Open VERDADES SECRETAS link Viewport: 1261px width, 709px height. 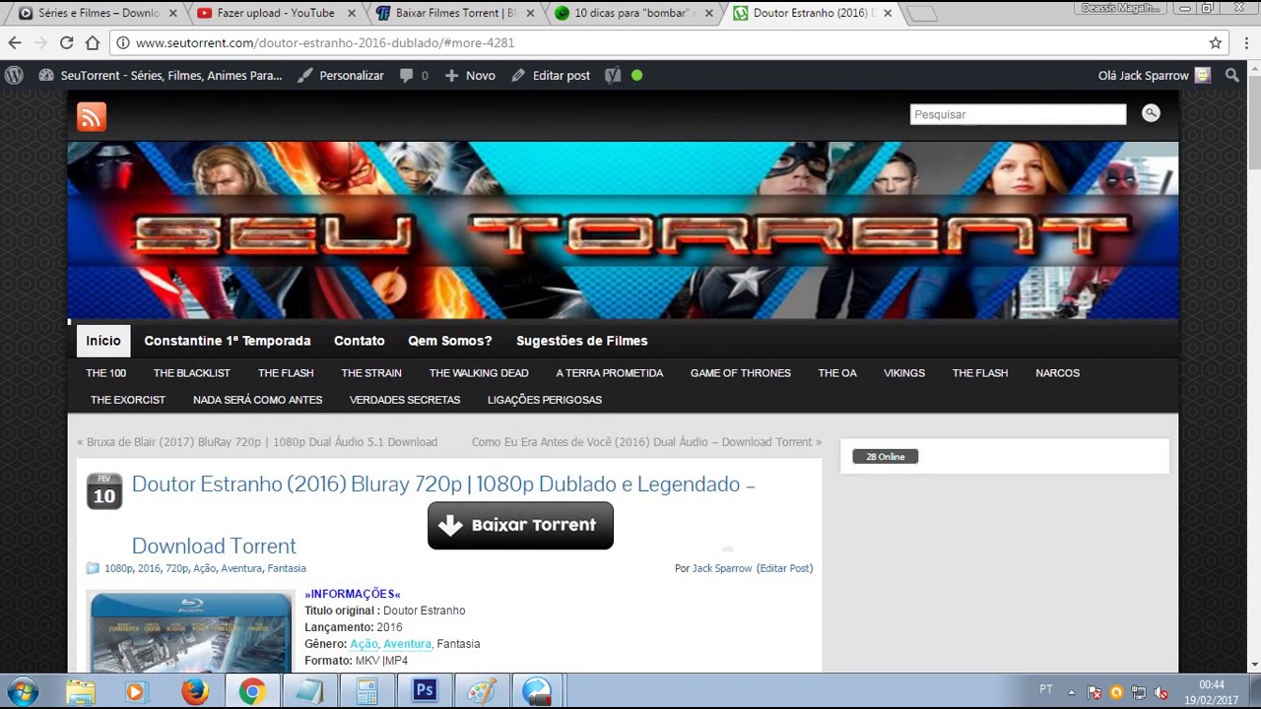(x=405, y=400)
